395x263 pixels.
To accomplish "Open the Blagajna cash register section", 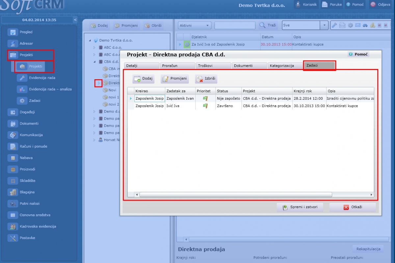I will (x=27, y=192).
